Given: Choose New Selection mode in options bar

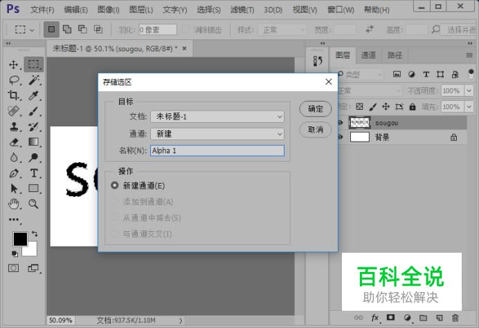Looking at the screenshot, I should coord(51,29).
